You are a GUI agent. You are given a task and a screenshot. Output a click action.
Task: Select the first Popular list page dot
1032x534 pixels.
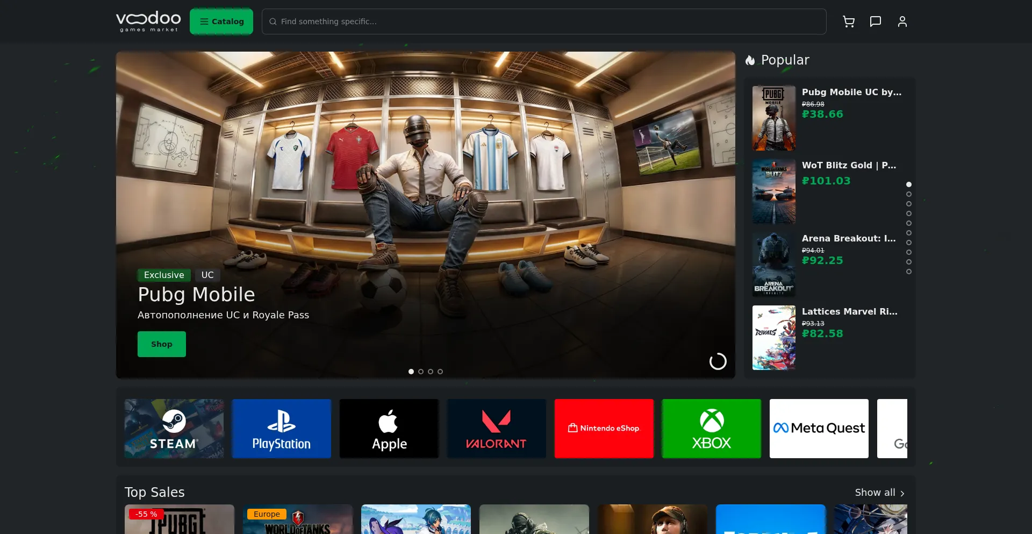tap(909, 184)
